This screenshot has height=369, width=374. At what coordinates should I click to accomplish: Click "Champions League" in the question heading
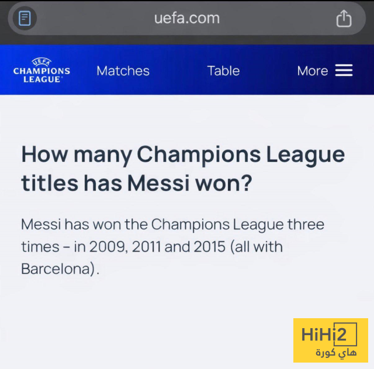pos(241,155)
